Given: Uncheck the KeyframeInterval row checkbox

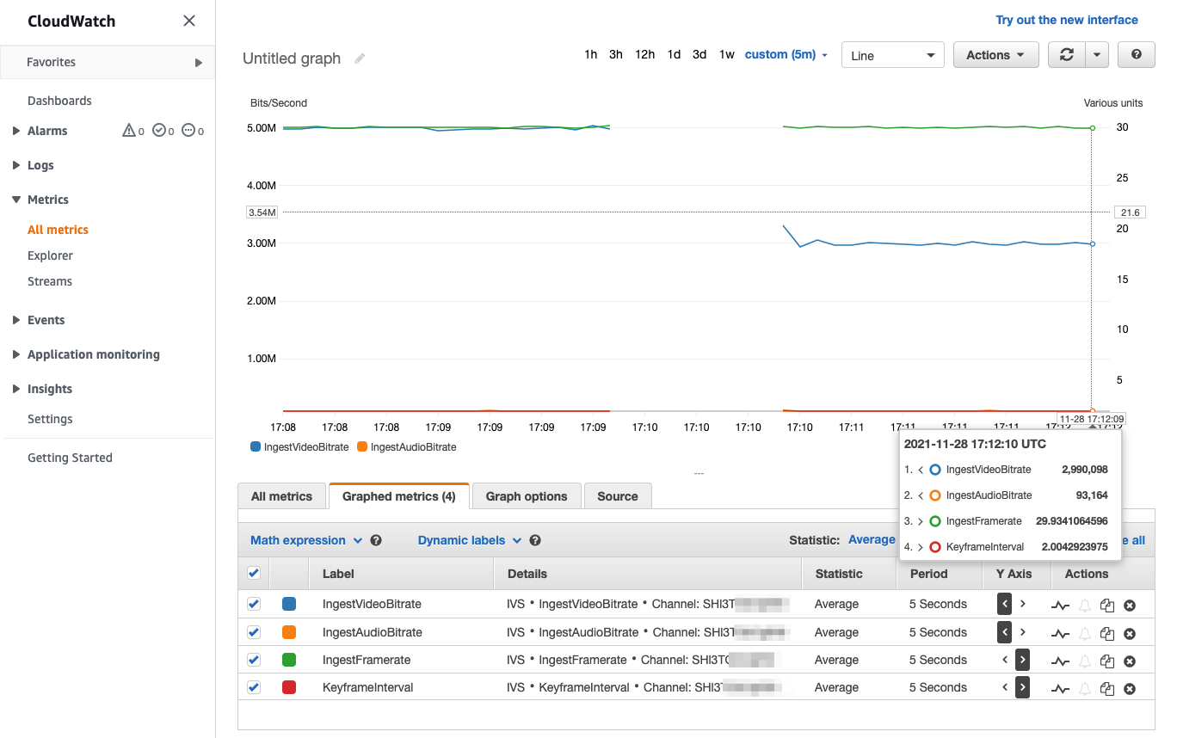Looking at the screenshot, I should (x=254, y=687).
